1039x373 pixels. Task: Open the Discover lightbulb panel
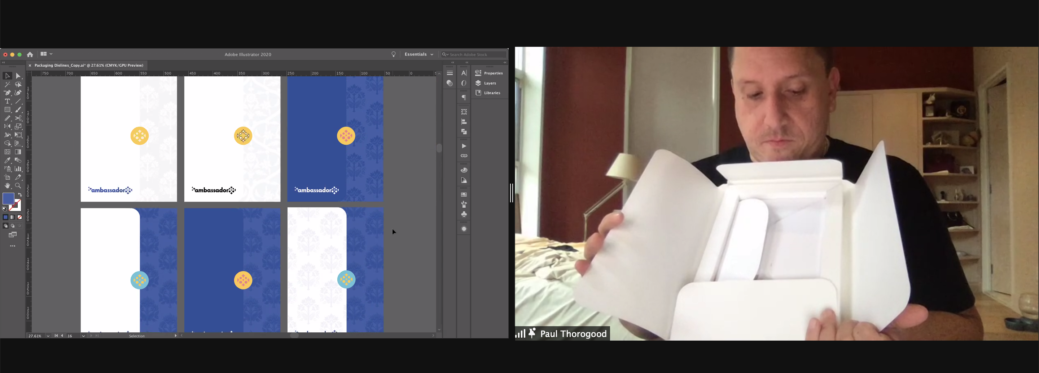click(x=394, y=54)
